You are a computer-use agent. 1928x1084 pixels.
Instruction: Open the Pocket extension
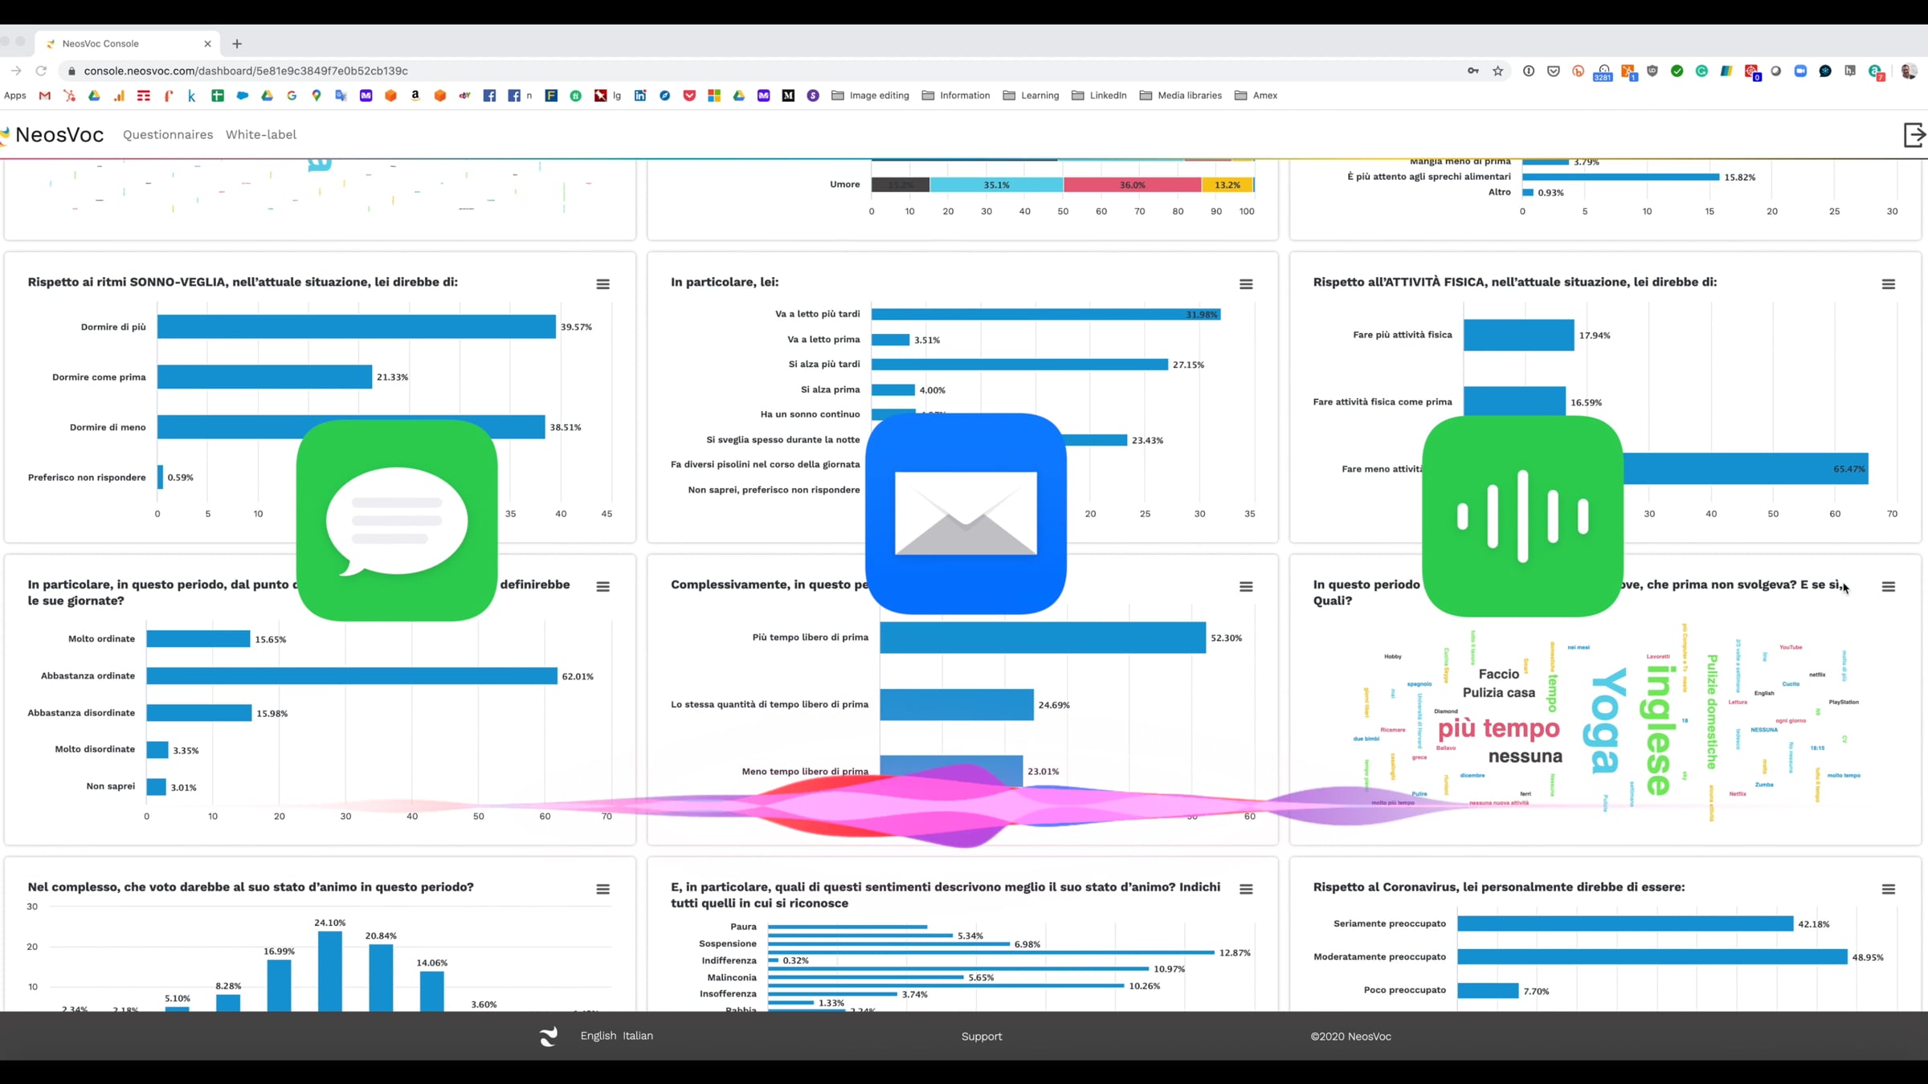(1554, 71)
